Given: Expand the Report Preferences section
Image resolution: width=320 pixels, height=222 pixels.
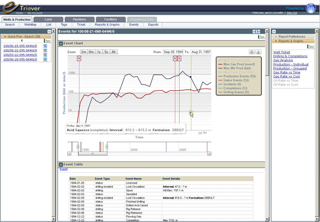Looking at the screenshot, I should 293,36.
